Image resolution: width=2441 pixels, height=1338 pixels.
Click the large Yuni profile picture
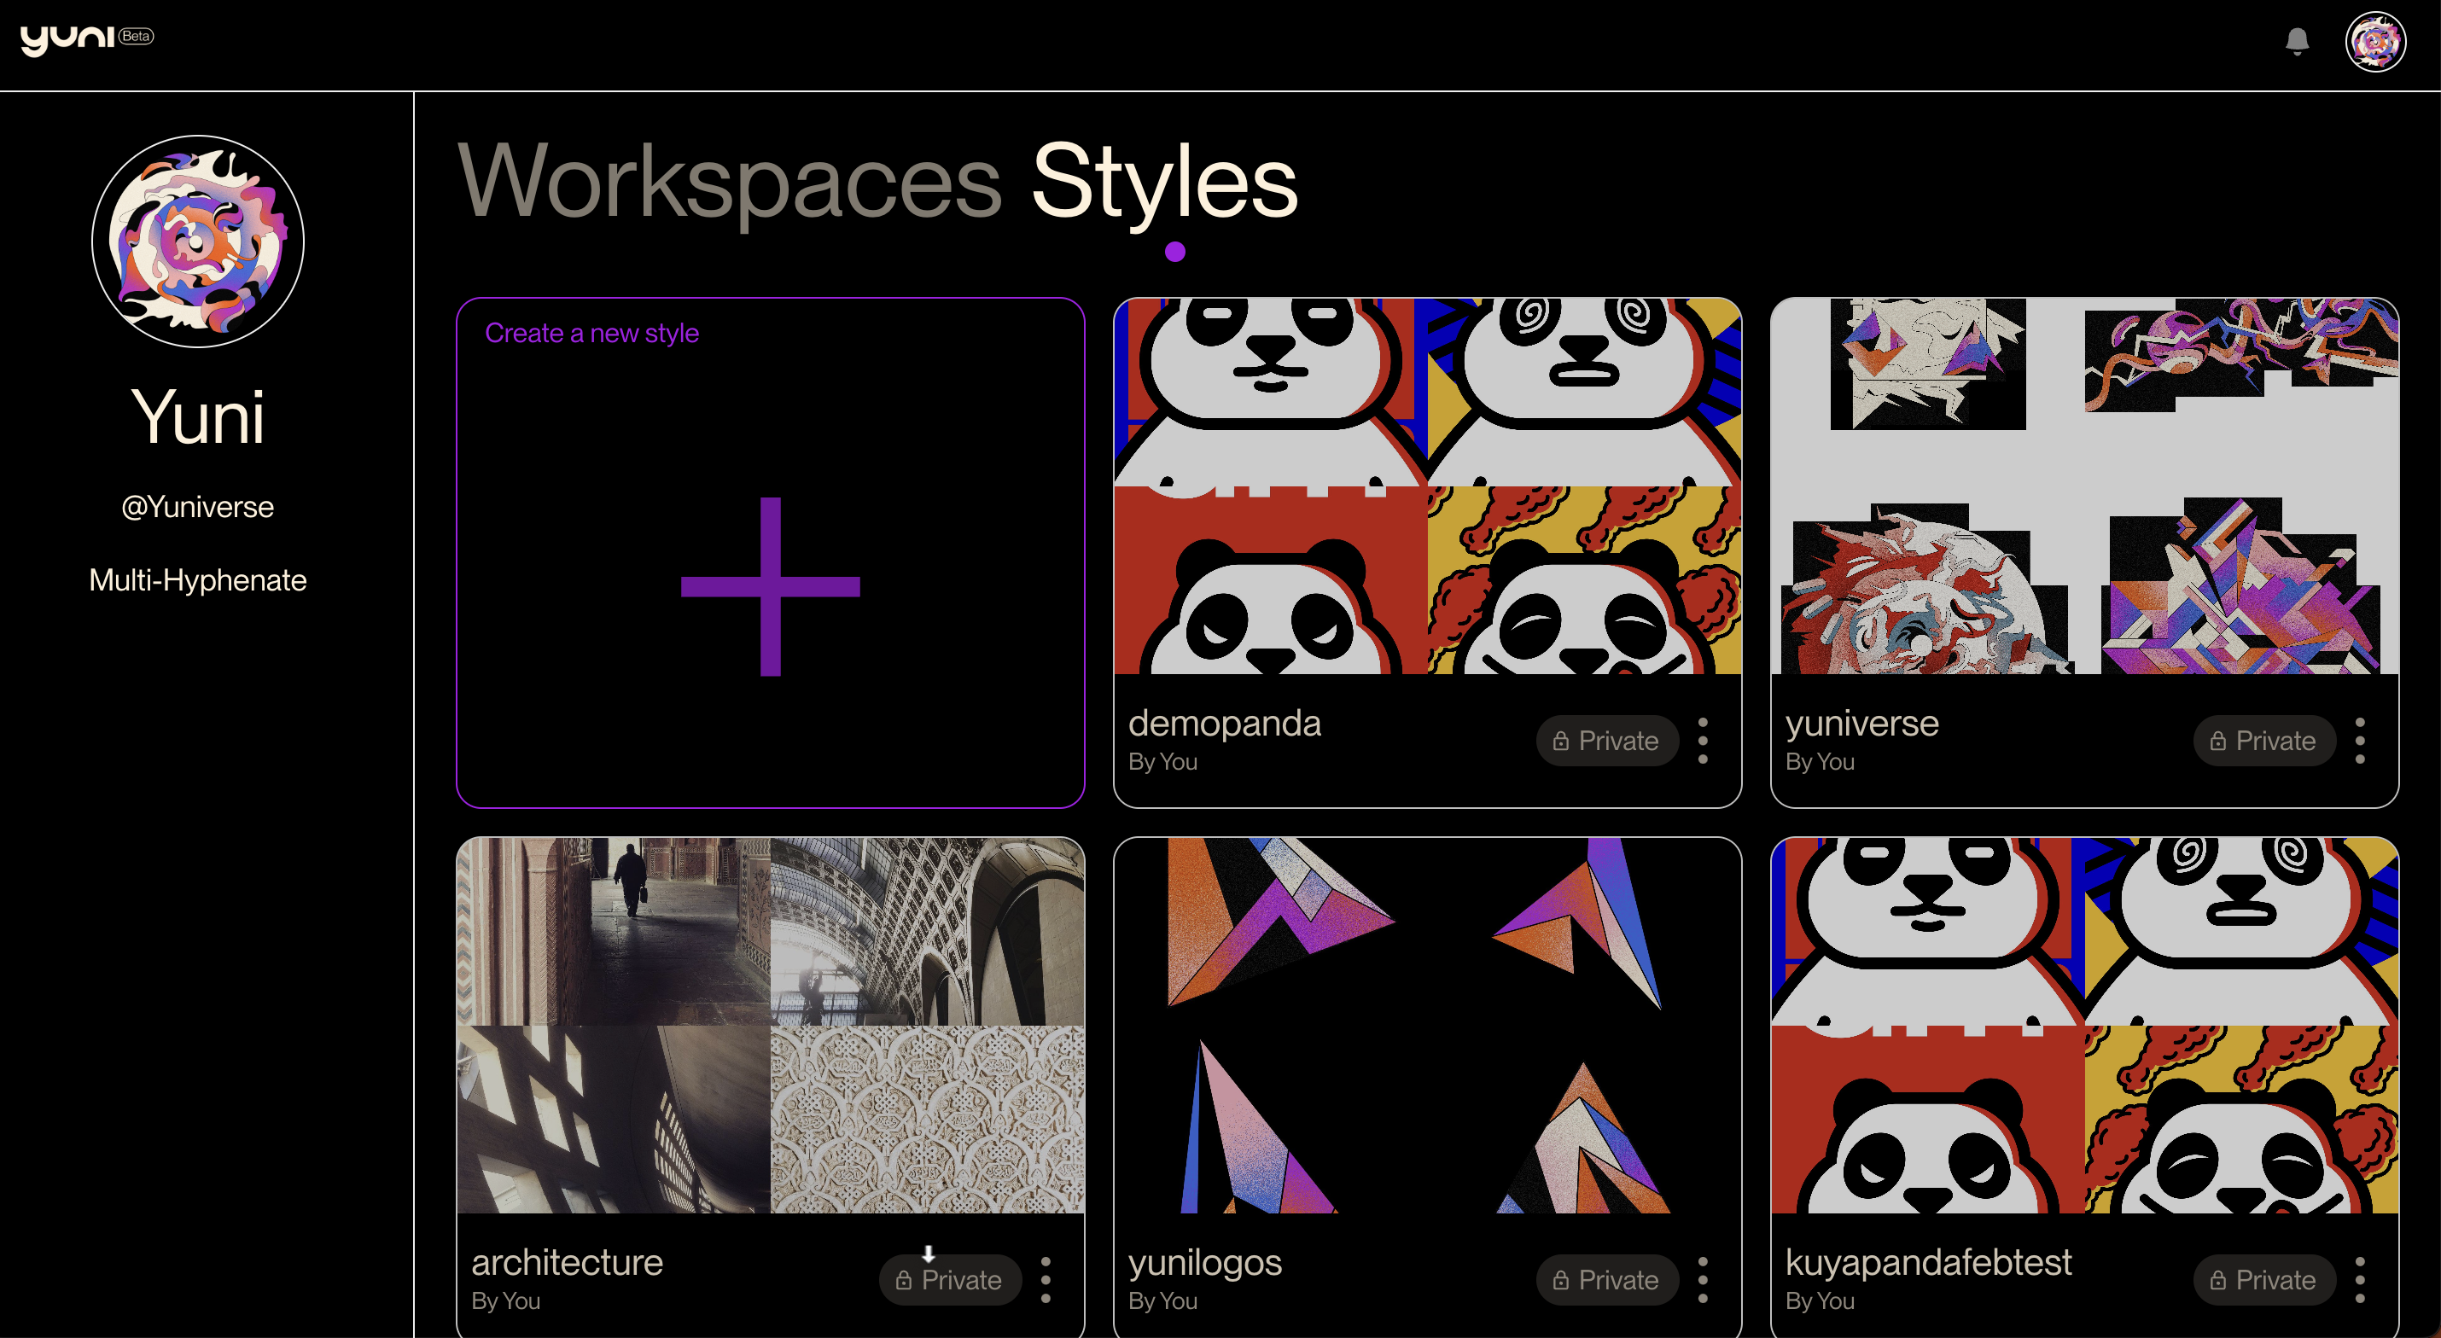click(x=197, y=241)
